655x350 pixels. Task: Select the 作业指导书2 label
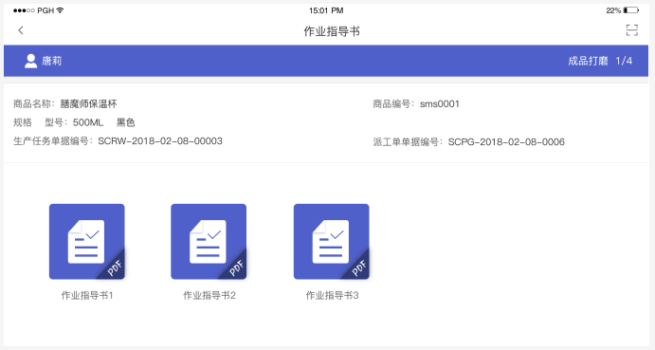pos(209,296)
